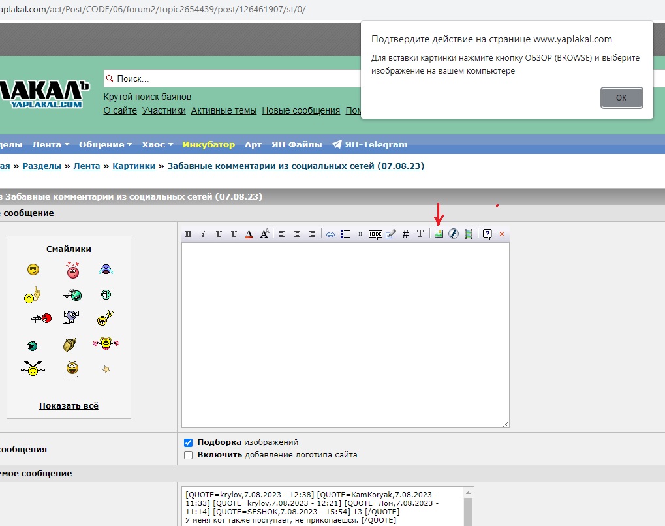Click the browser address bar URL
665x526 pixels.
point(153,9)
